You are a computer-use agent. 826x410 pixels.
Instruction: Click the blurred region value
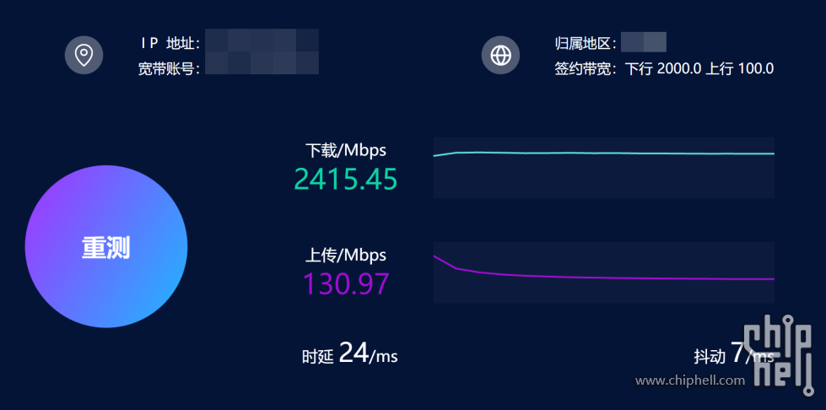click(x=644, y=42)
